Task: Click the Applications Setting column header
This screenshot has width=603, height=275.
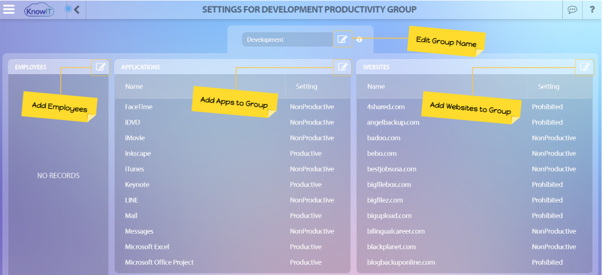Action: click(x=307, y=87)
